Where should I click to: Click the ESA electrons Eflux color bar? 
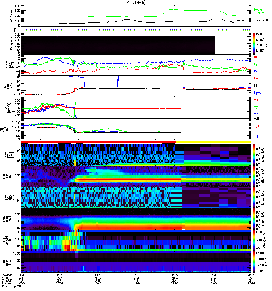click(x=254, y=219)
